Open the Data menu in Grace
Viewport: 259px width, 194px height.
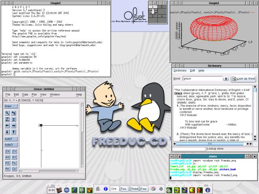(25, 95)
